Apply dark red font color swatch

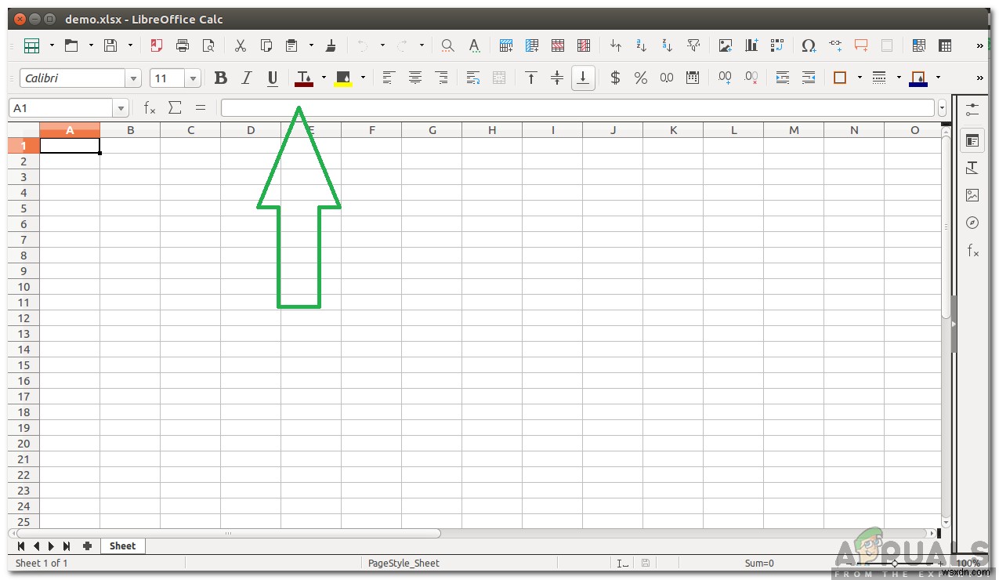304,78
